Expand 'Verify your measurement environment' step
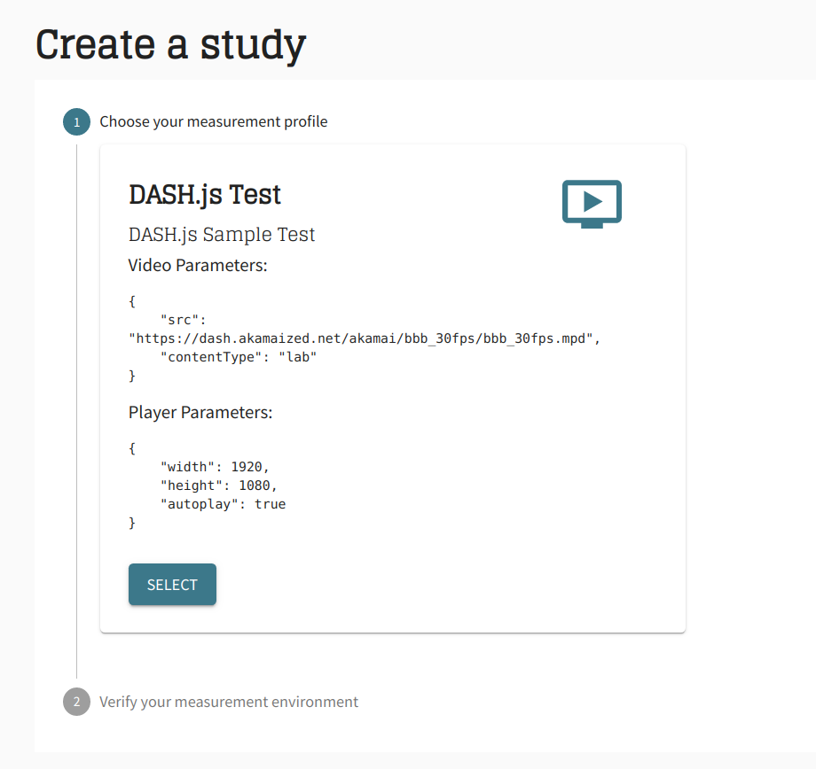Screen dimensions: 816x769 [x=229, y=702]
